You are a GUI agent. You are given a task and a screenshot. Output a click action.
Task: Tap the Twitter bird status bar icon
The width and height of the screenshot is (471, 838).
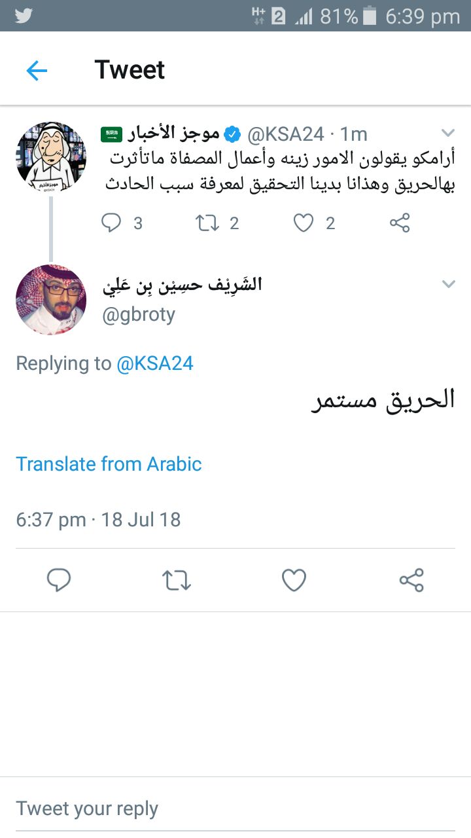pyautogui.click(x=24, y=16)
